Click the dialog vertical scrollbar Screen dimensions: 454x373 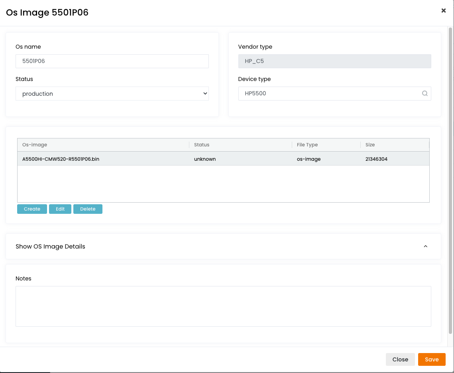[450, 180]
